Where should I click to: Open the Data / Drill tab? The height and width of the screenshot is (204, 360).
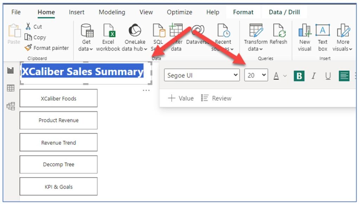pos(284,12)
